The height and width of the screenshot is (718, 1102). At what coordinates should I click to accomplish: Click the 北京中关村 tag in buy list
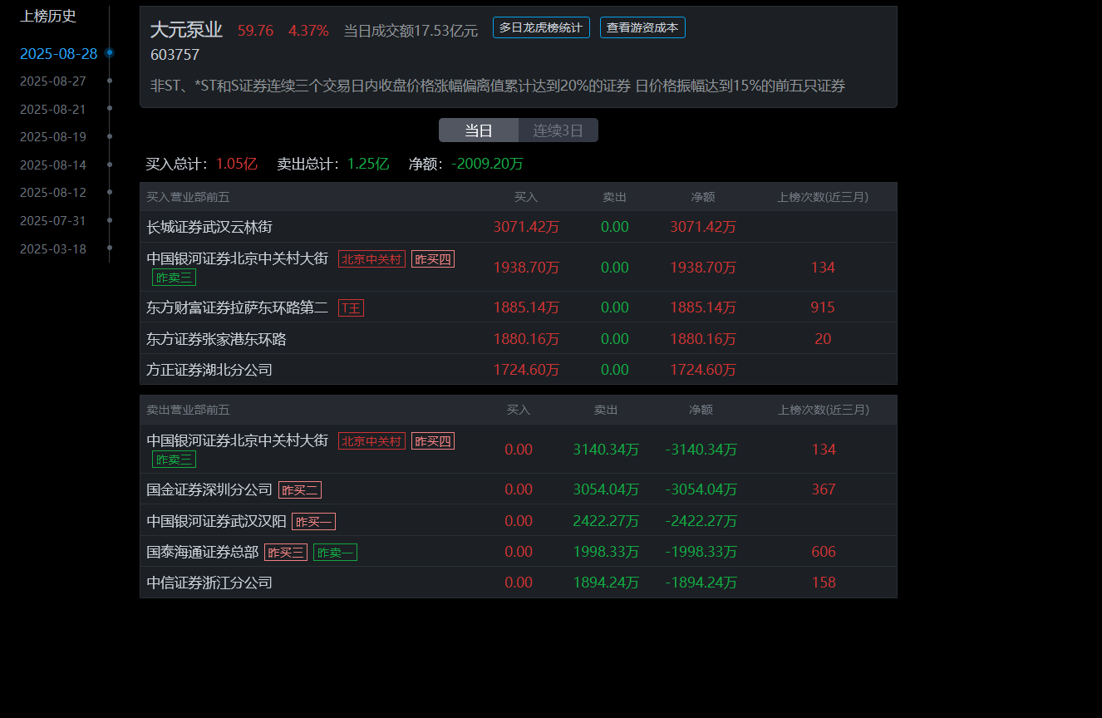click(x=371, y=259)
